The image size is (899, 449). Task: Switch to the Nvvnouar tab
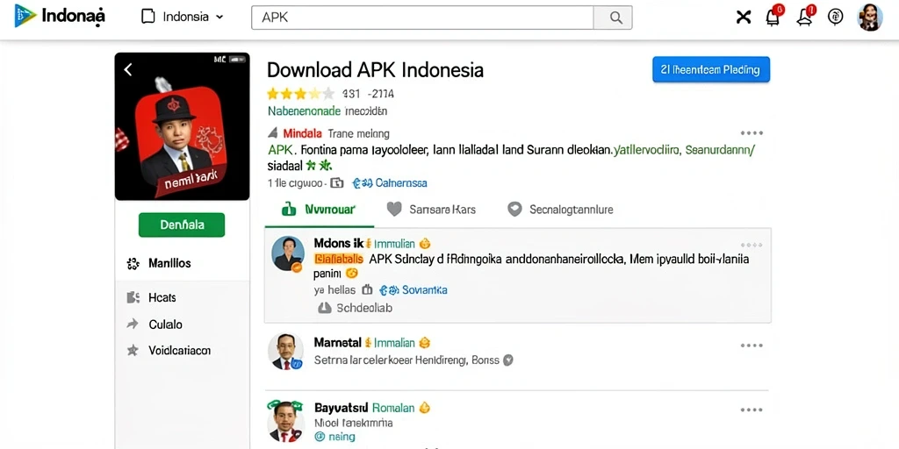320,210
